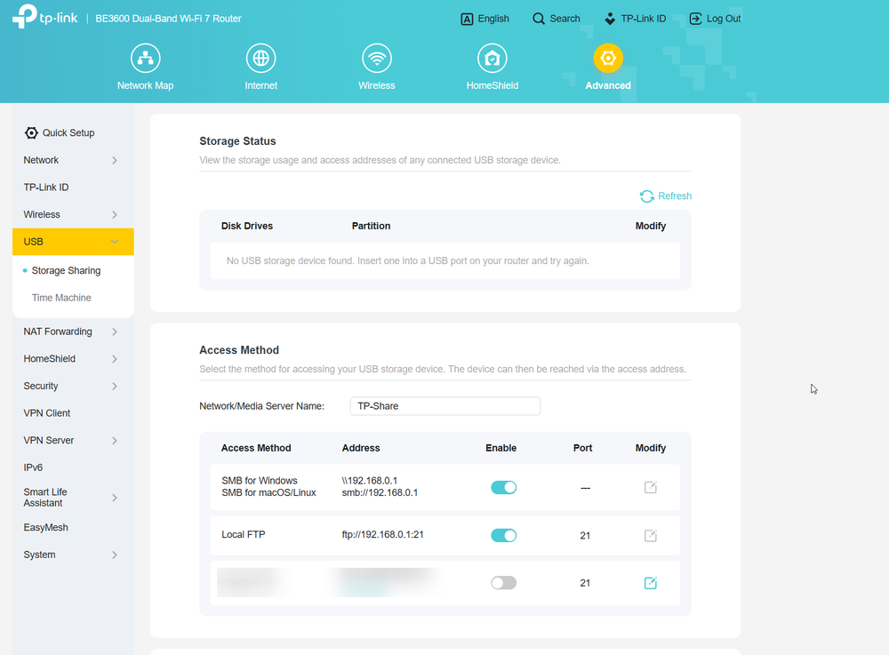This screenshot has width=889, height=655.
Task: Open the Wireless signal icon
Action: (376, 59)
